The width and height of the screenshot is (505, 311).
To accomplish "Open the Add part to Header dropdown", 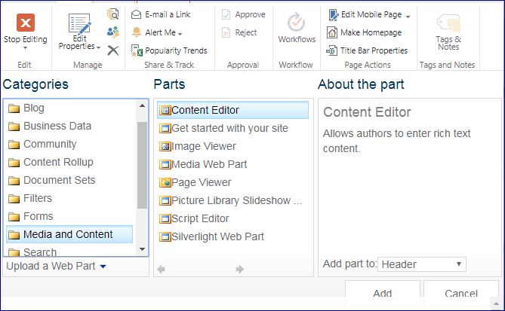I will (x=422, y=264).
